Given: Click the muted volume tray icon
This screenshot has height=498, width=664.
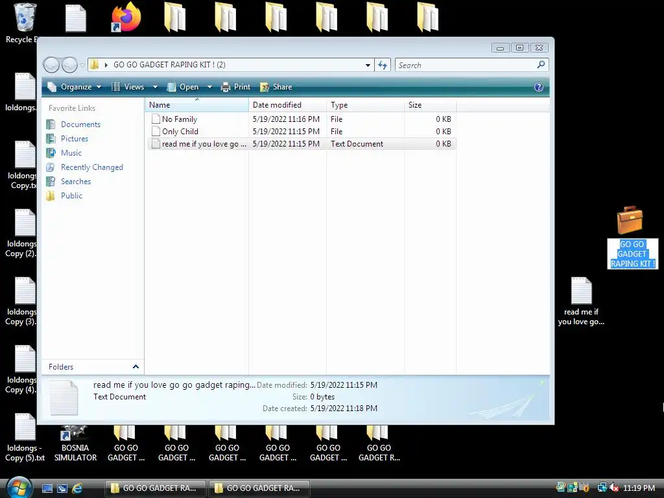Looking at the screenshot, I should pyautogui.click(x=614, y=488).
